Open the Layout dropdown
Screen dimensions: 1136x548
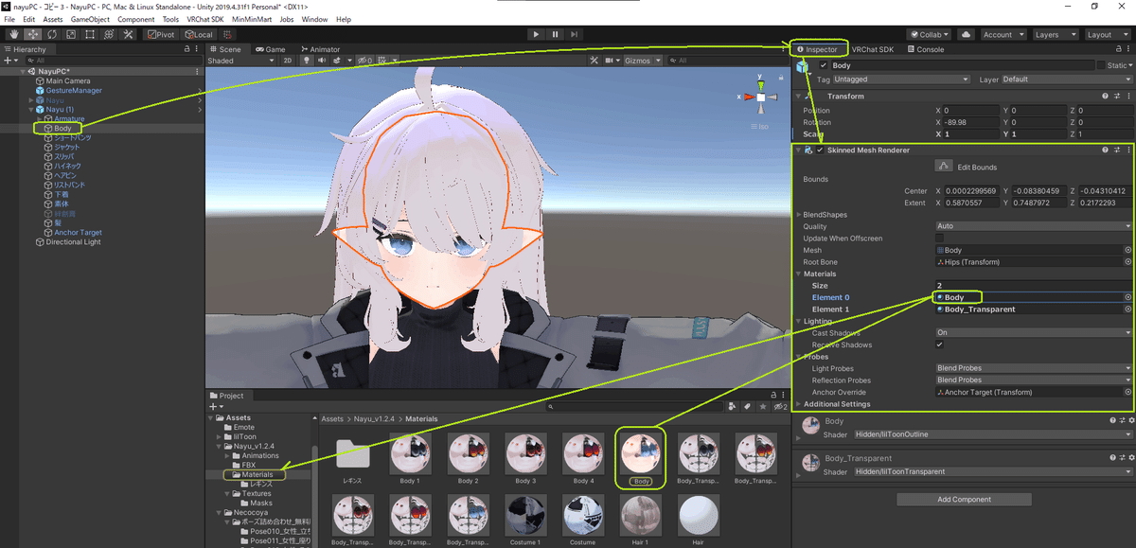1107,34
